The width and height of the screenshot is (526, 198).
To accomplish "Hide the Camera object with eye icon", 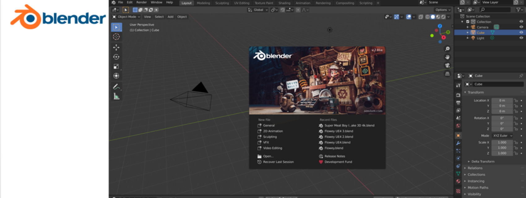I will pyautogui.click(x=521, y=27).
